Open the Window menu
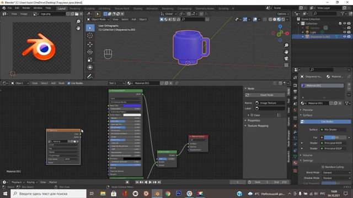 pos(38,8)
